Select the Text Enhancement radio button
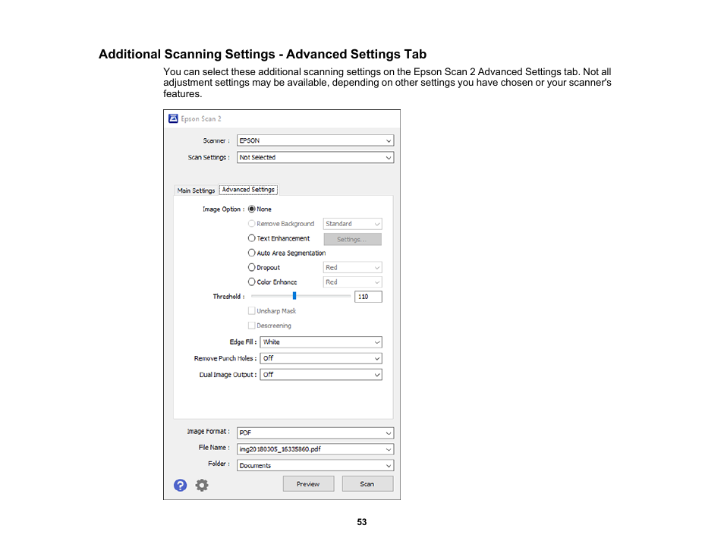The width and height of the screenshot is (724, 560). [252, 238]
